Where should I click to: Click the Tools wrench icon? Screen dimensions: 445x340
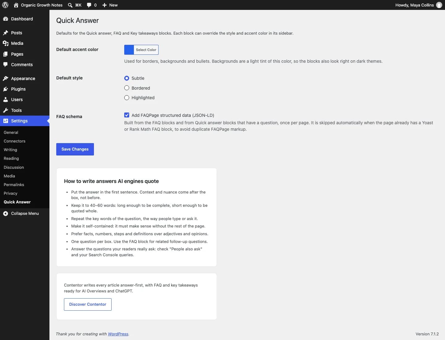coord(6,110)
